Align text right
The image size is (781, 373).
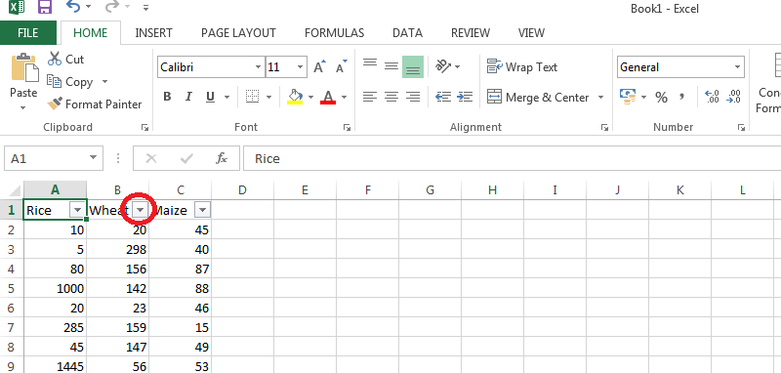[x=413, y=97]
